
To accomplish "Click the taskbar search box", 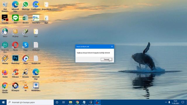I will coord(30,102).
